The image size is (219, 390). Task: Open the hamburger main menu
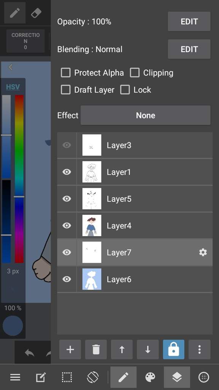(15, 377)
